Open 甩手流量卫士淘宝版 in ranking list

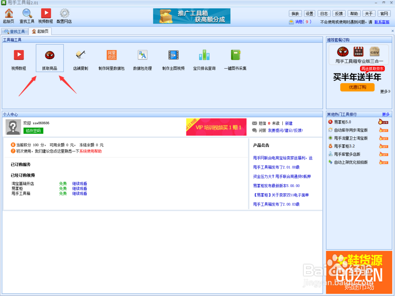coord(351,138)
